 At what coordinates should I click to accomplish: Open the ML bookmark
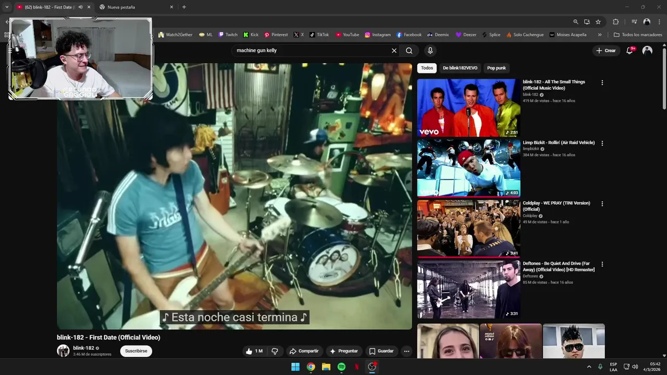point(206,35)
